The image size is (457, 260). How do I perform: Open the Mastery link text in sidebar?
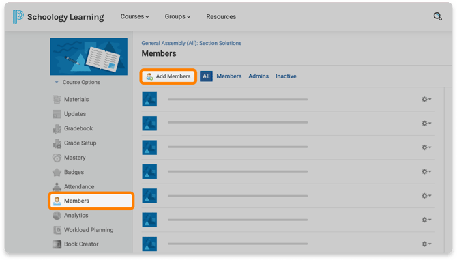(x=75, y=158)
